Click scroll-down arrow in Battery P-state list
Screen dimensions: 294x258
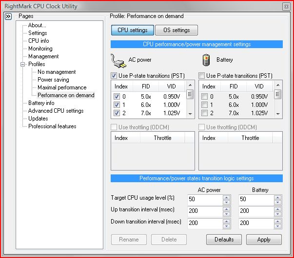(x=278, y=114)
